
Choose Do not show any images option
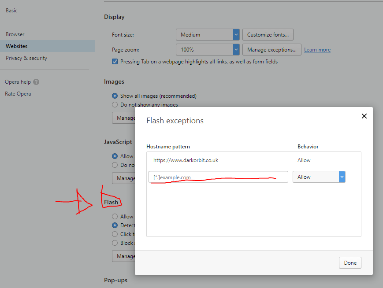pyautogui.click(x=115, y=105)
